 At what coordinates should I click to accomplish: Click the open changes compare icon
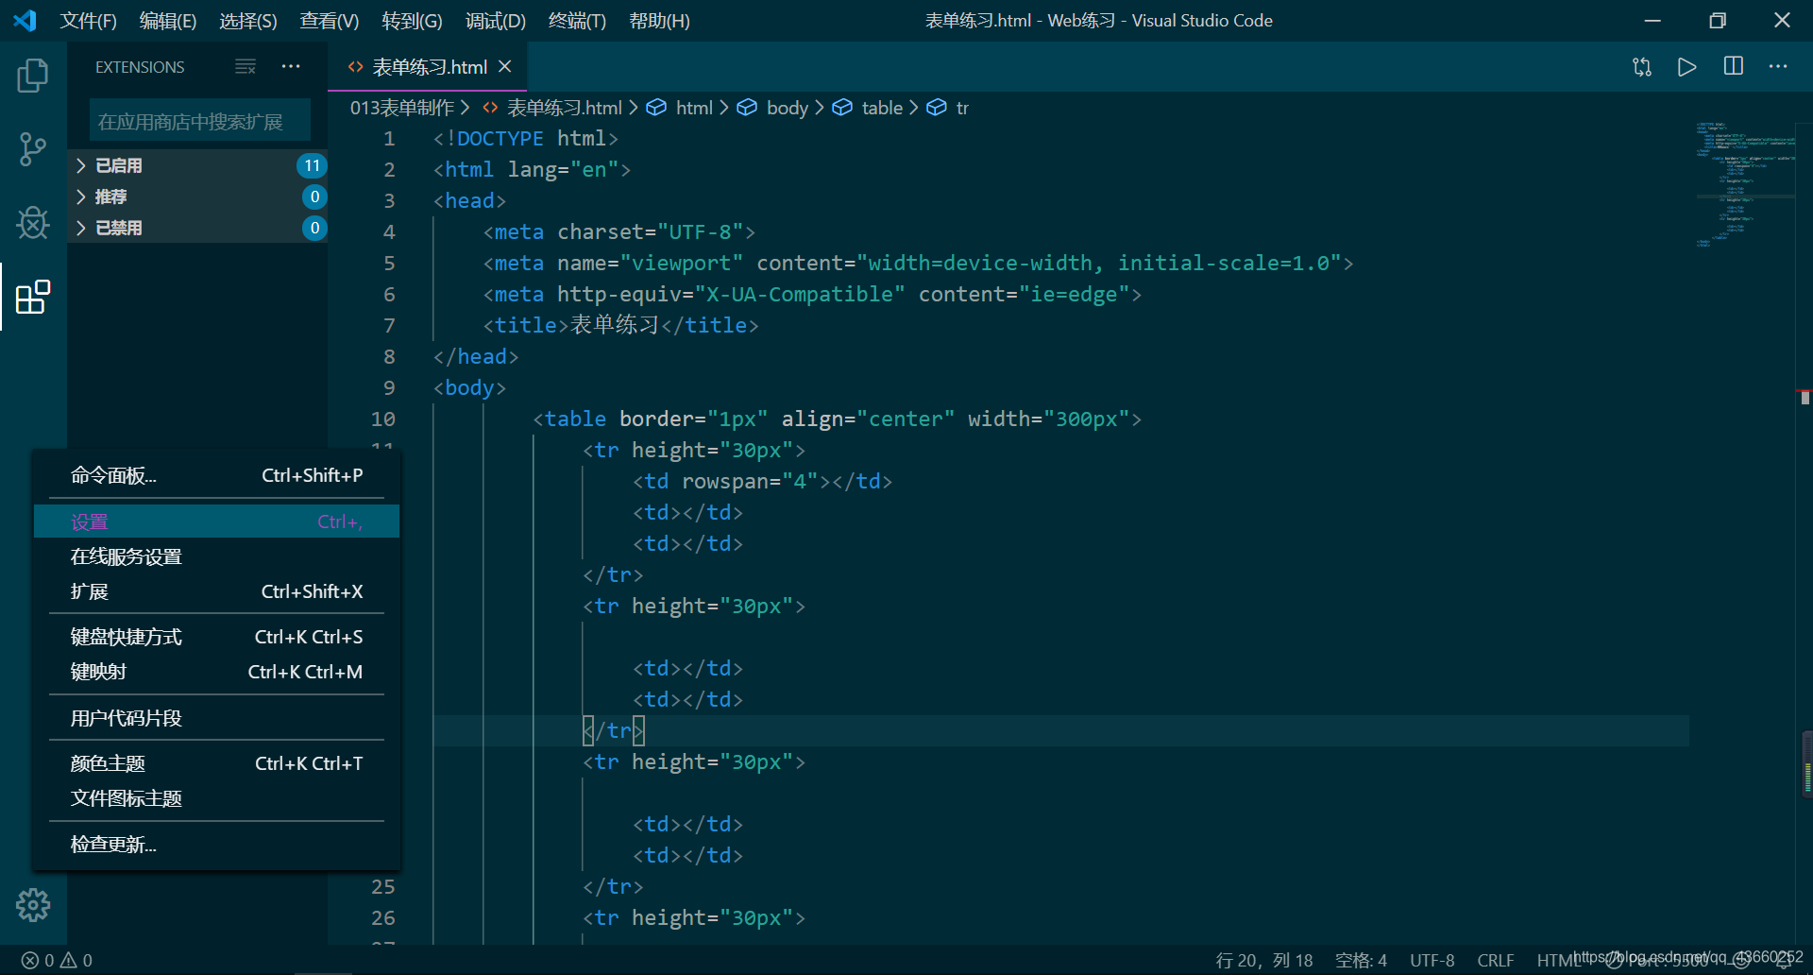coord(1642,66)
